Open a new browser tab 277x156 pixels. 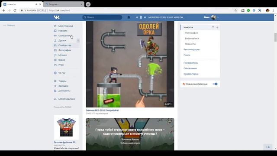point(88,4)
